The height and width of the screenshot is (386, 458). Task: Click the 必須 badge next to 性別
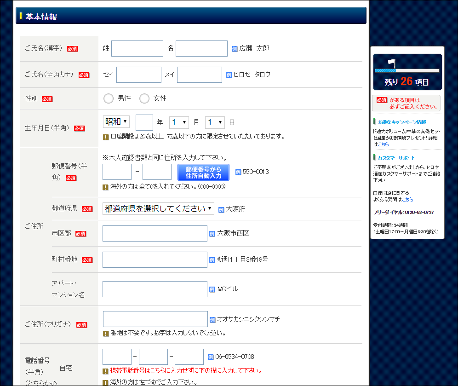click(47, 99)
